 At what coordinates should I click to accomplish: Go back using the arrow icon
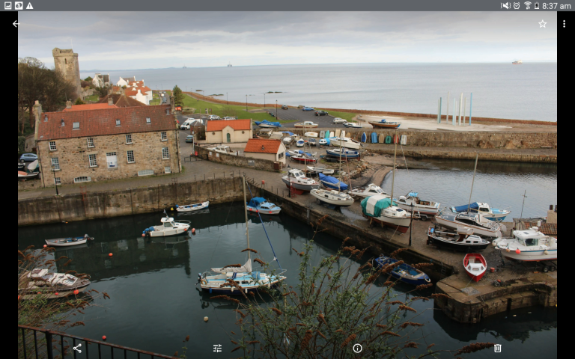[16, 24]
